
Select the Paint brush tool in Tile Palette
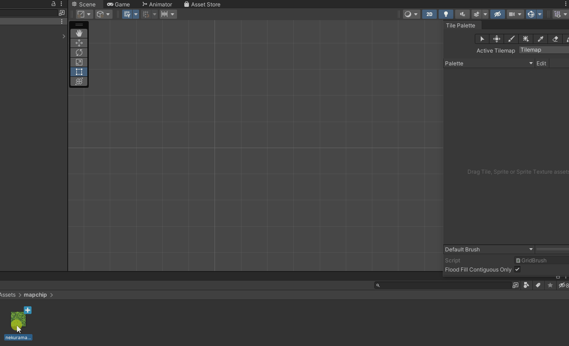pos(511,39)
